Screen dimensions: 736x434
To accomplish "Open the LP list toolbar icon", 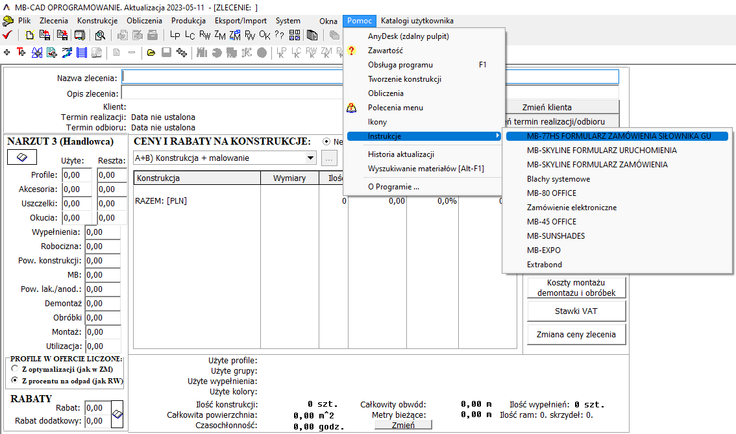I will 175,35.
